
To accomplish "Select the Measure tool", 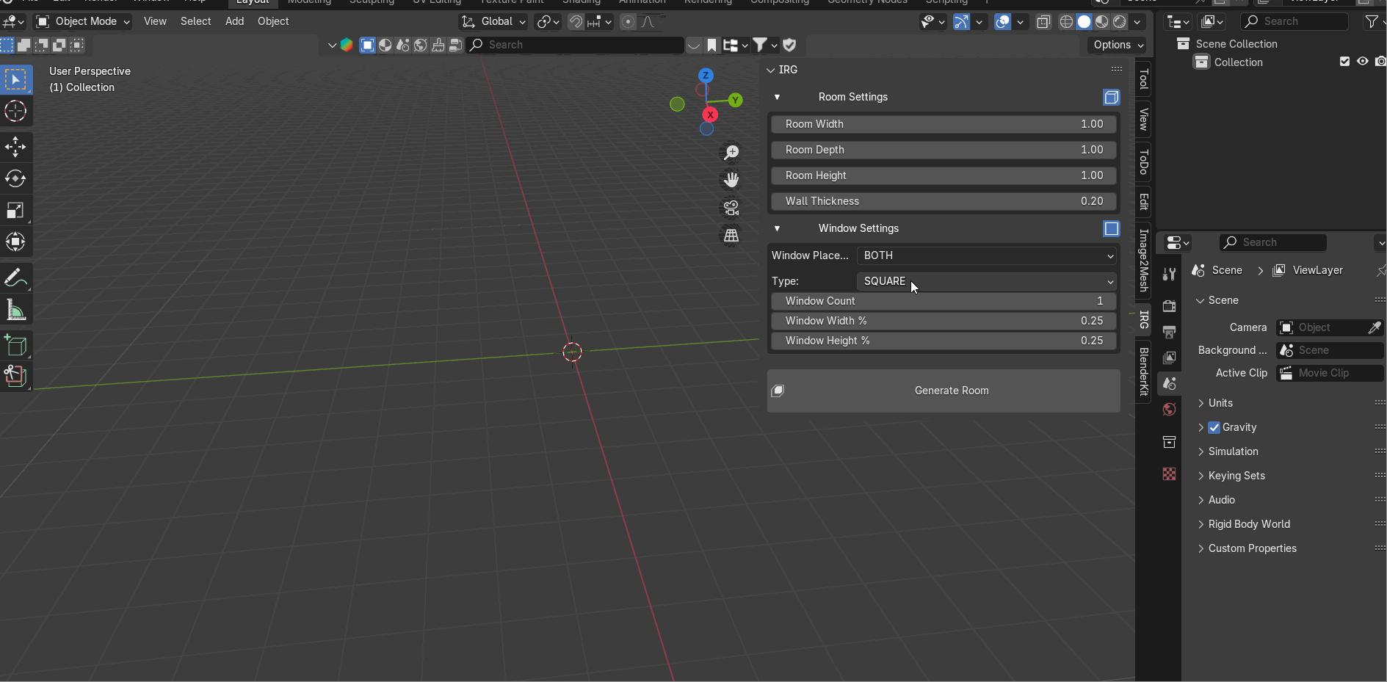I will pyautogui.click(x=15, y=310).
